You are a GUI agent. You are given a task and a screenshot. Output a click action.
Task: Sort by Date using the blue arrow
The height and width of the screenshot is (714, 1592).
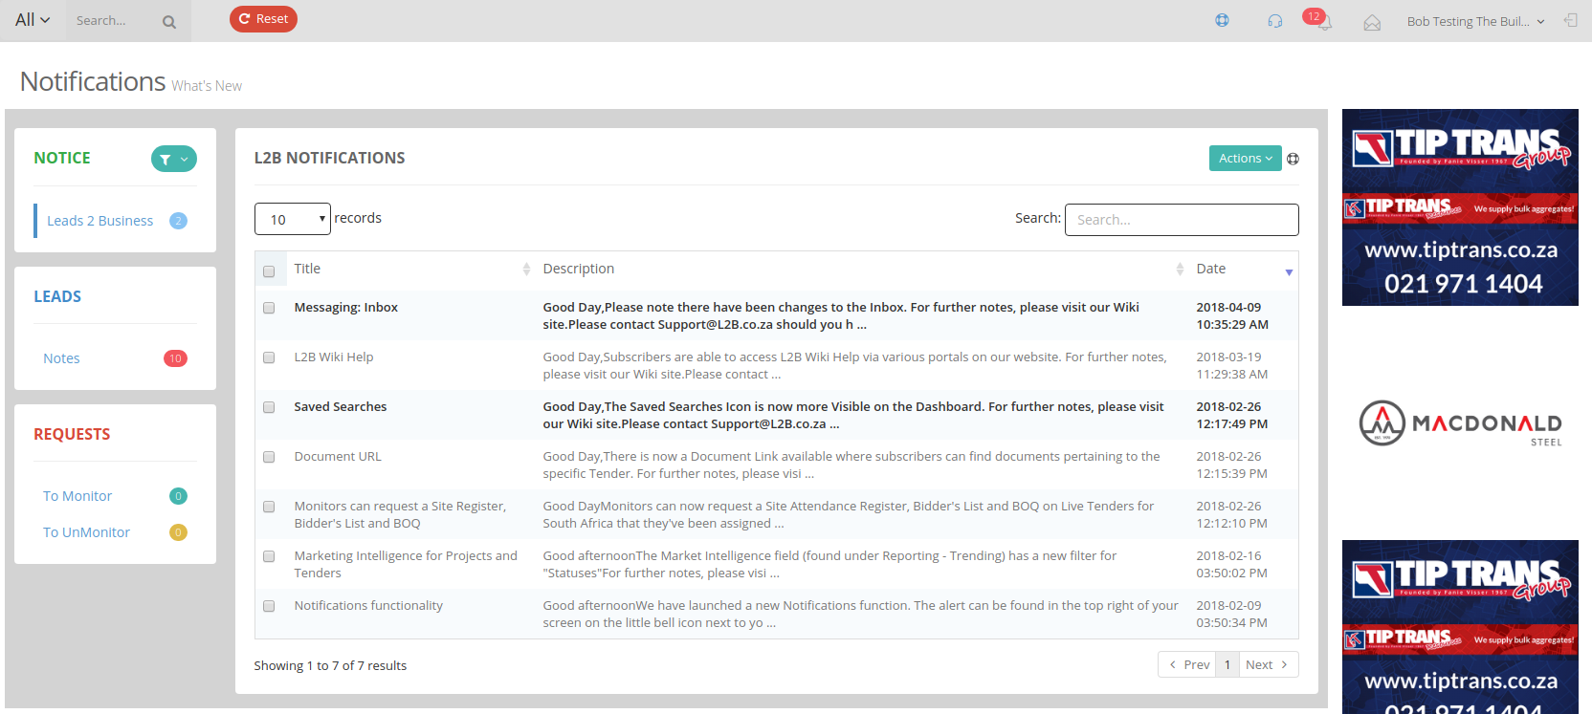(1289, 272)
